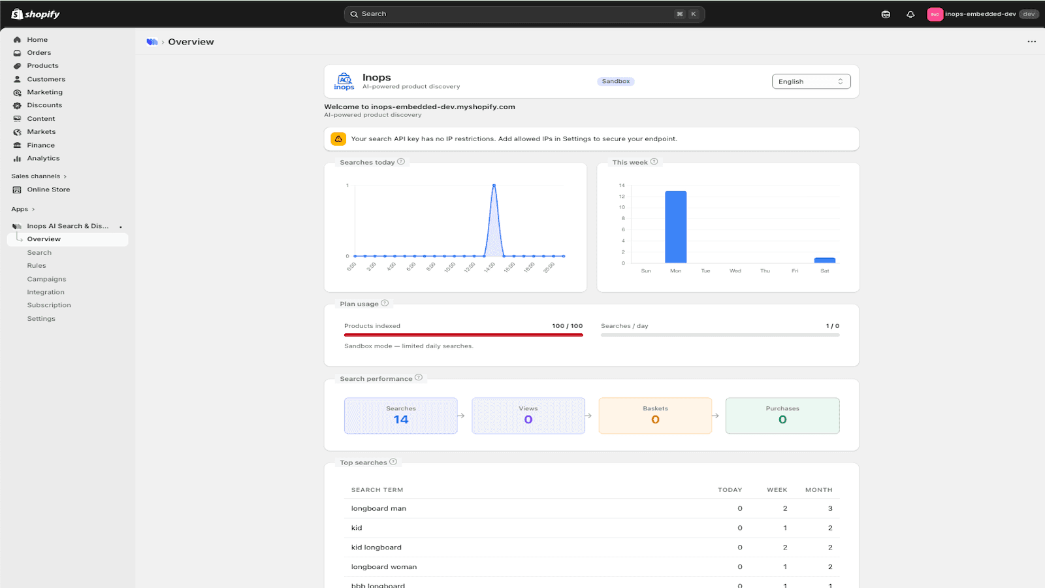This screenshot has height=588, width=1045.
Task: Click the Purchases 0 card
Action: (x=782, y=416)
